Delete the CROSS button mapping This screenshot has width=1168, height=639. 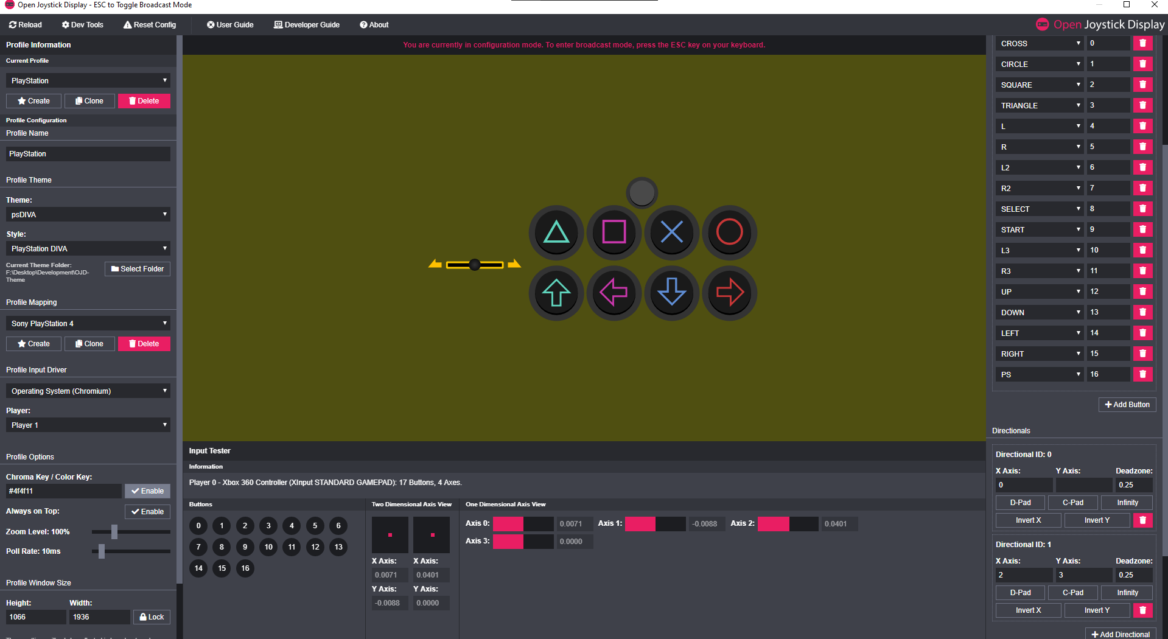[x=1142, y=43]
